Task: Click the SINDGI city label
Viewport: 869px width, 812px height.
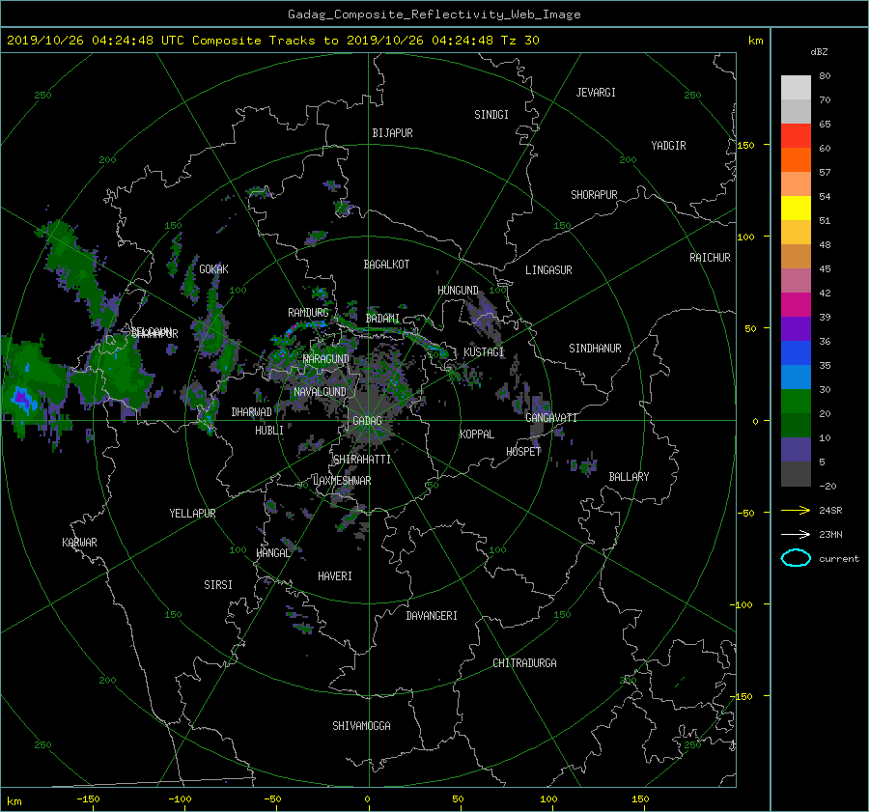Action: click(x=491, y=115)
